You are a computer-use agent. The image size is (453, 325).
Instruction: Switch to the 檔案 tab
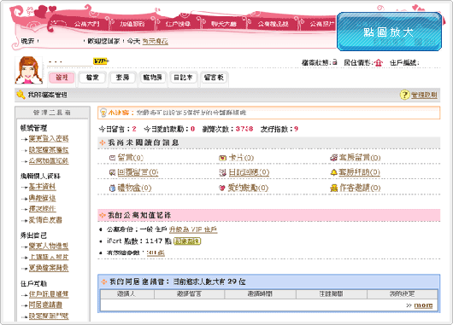92,78
